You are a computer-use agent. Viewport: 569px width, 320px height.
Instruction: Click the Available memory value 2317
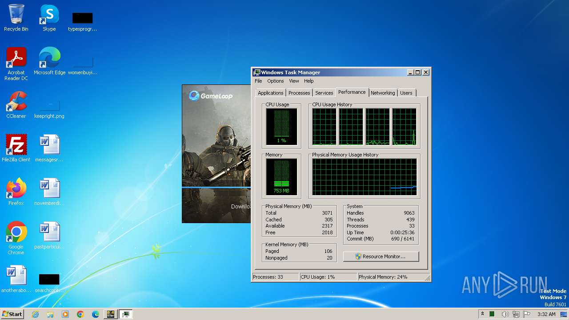click(327, 226)
